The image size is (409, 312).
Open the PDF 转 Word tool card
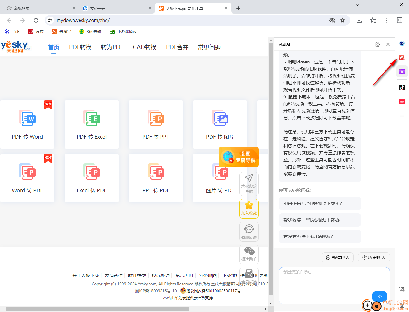(27, 124)
